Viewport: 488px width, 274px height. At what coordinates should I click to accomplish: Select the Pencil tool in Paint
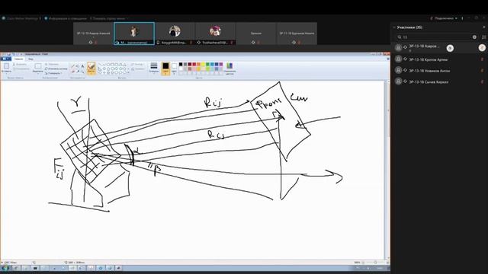[73, 66]
